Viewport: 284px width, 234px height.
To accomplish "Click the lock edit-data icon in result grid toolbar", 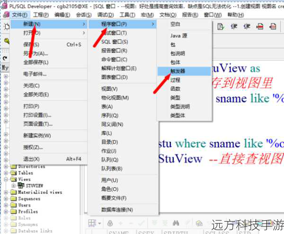I will [110, 223].
